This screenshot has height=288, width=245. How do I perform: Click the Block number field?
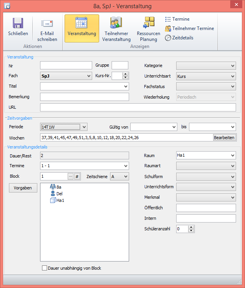54,177
